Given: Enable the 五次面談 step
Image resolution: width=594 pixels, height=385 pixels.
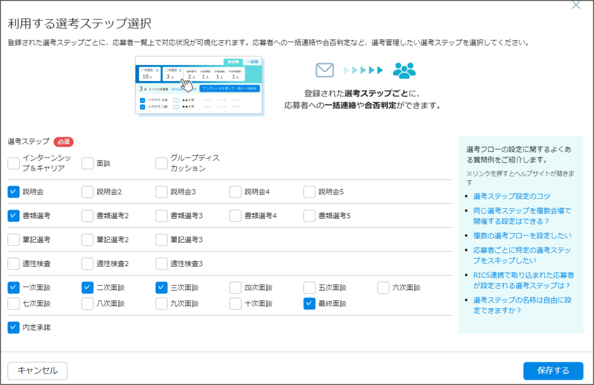Looking at the screenshot, I should tap(310, 288).
